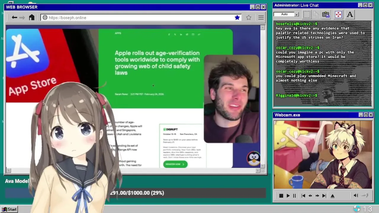Click the globe icon in the address bar
The height and width of the screenshot is (213, 379).
pos(45,18)
